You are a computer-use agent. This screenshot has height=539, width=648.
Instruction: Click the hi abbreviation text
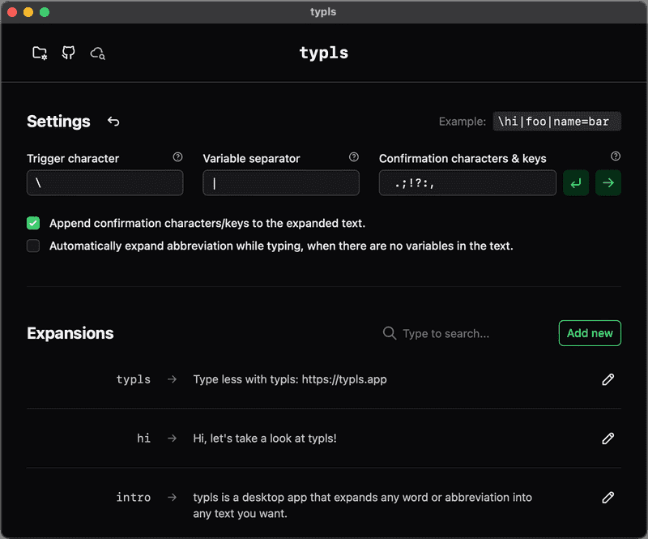pos(143,438)
